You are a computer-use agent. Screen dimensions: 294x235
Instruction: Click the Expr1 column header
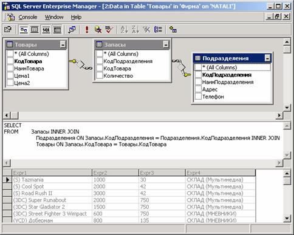(x=52, y=172)
